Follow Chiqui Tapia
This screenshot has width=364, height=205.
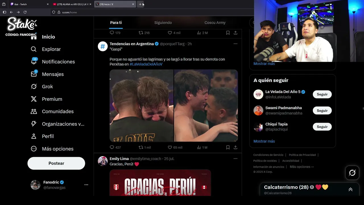tap(322, 127)
